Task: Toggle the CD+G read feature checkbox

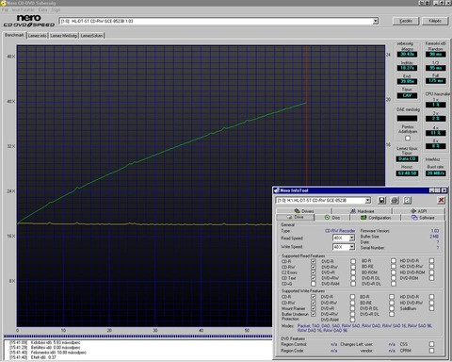Action: point(314,284)
